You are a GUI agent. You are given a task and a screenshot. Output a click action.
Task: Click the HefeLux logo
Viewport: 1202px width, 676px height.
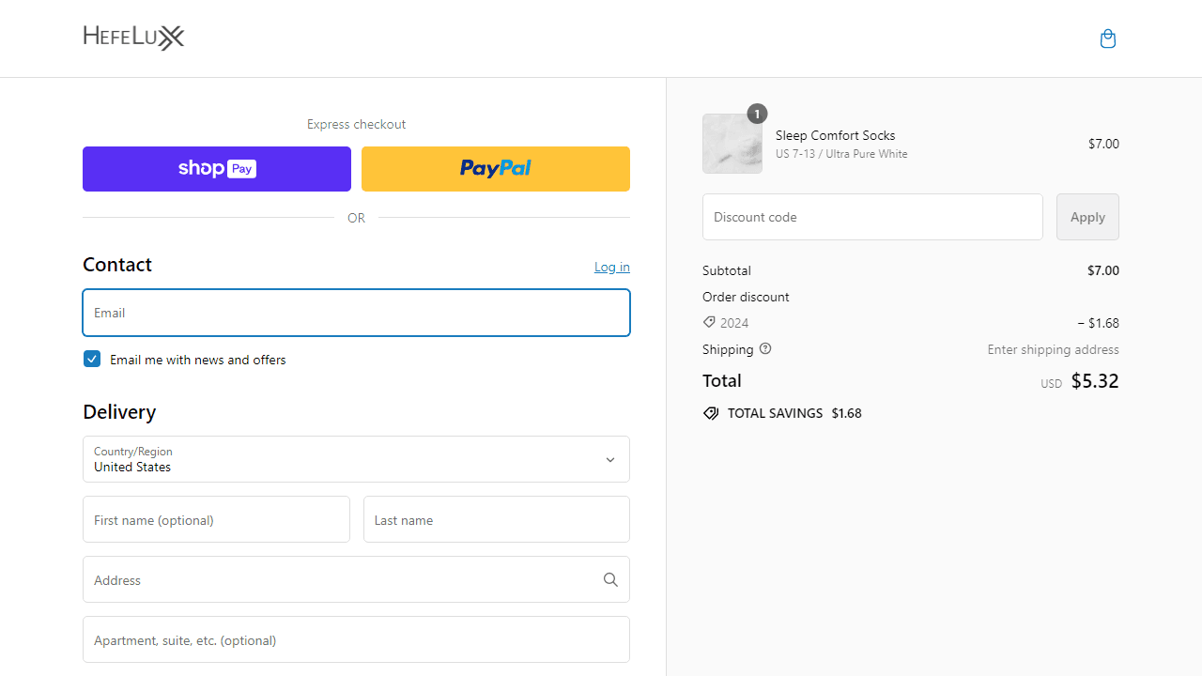click(133, 38)
